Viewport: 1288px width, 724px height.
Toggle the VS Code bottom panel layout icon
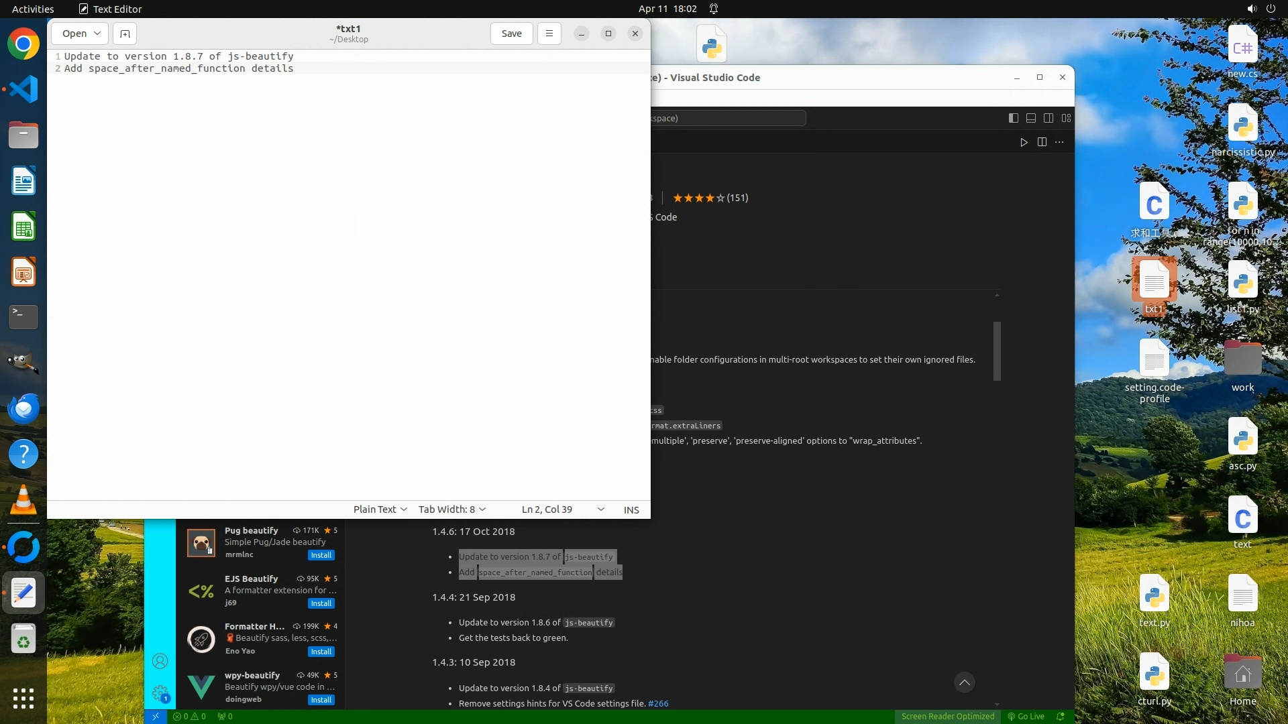point(1031,118)
